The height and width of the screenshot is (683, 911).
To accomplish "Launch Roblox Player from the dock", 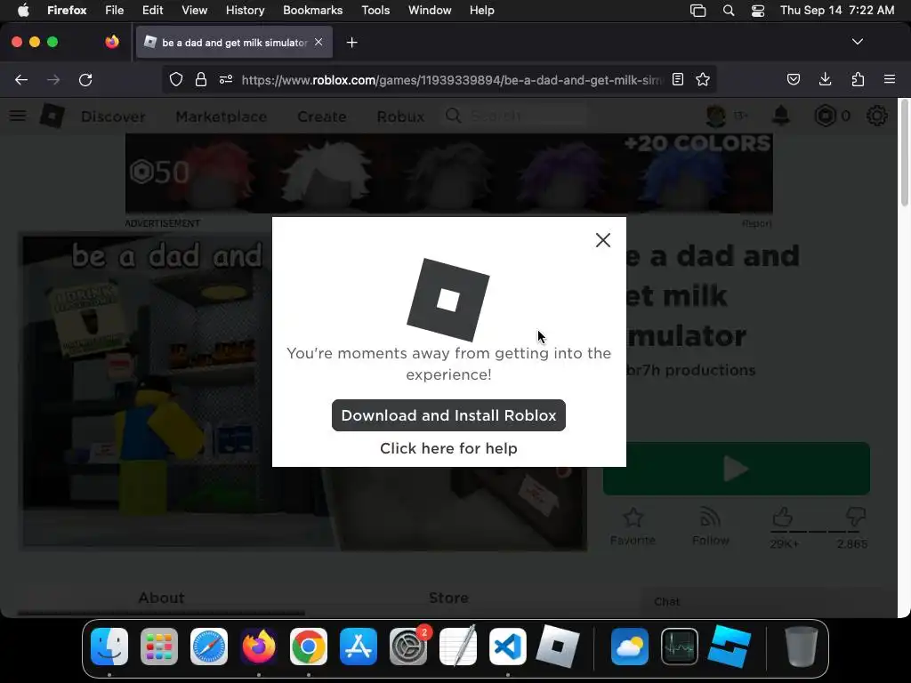I will tap(558, 647).
